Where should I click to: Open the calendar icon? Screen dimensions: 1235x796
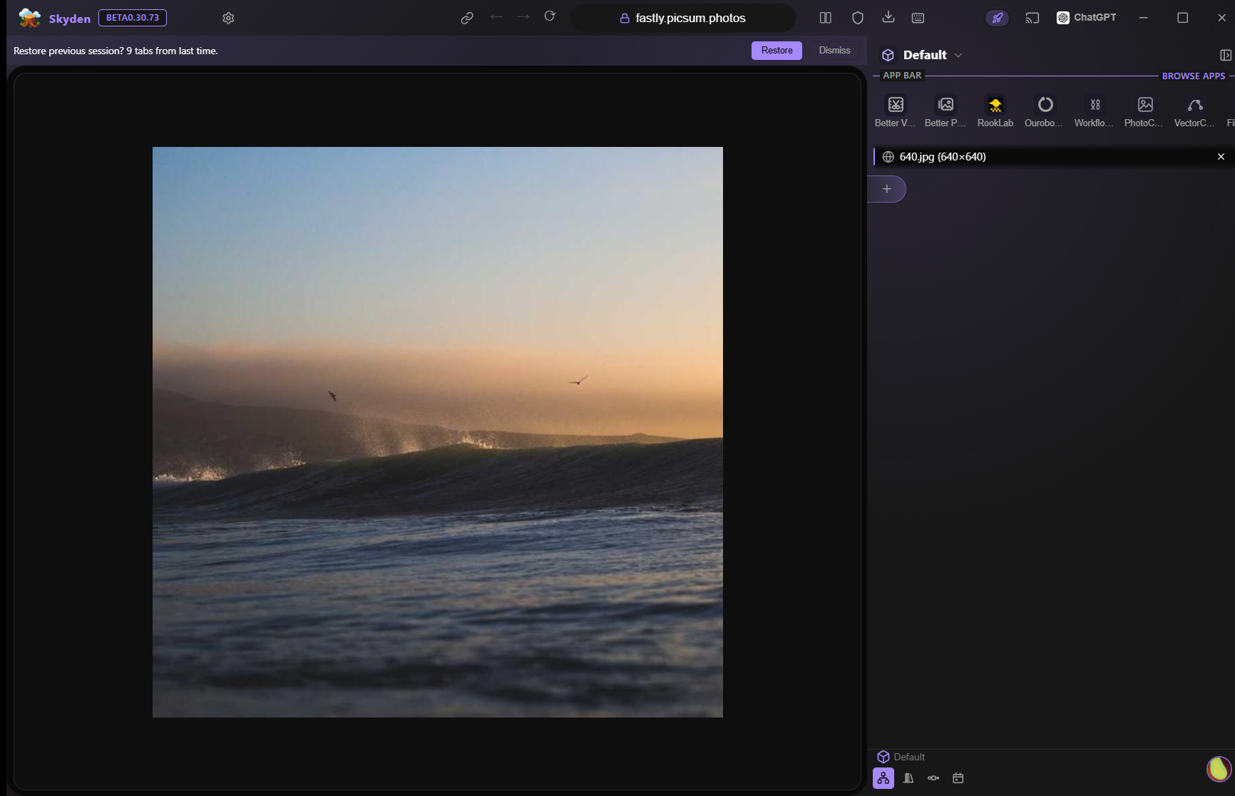pos(958,778)
